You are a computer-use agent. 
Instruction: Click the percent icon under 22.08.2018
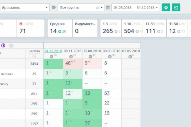[90, 57]
